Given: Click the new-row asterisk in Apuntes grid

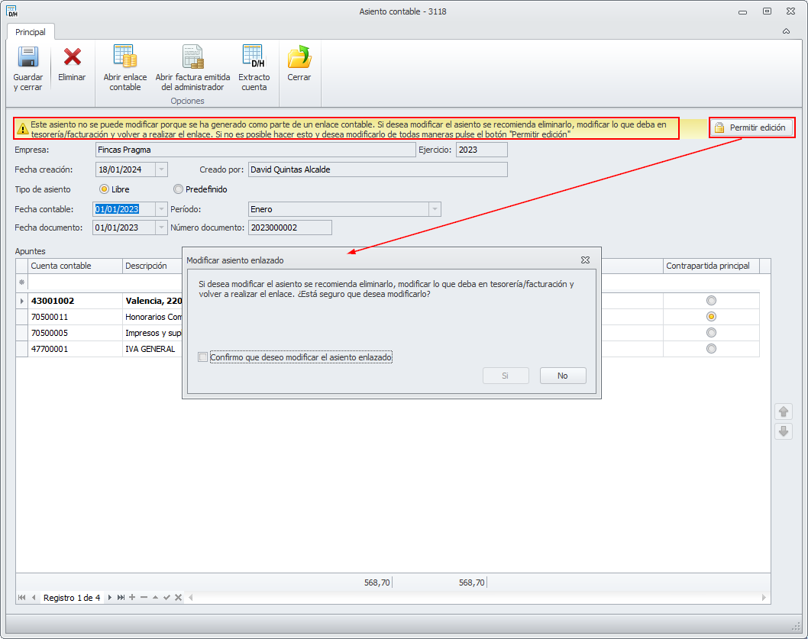Looking at the screenshot, I should (21, 282).
